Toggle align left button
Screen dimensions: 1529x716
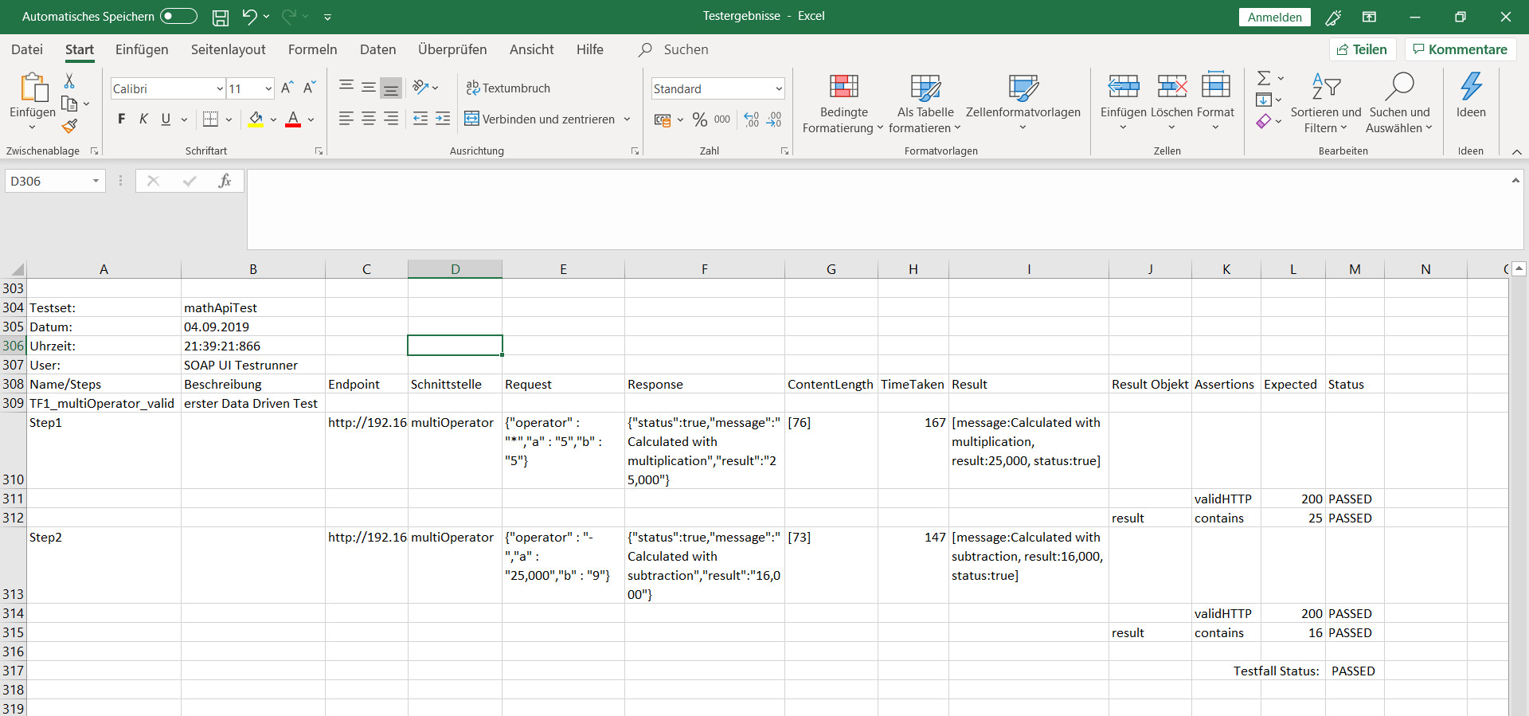click(x=346, y=119)
